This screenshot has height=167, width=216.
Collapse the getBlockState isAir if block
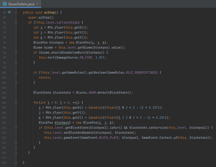[16, 128]
